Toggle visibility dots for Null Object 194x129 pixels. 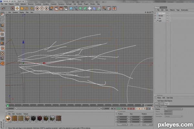(x=168, y=13)
